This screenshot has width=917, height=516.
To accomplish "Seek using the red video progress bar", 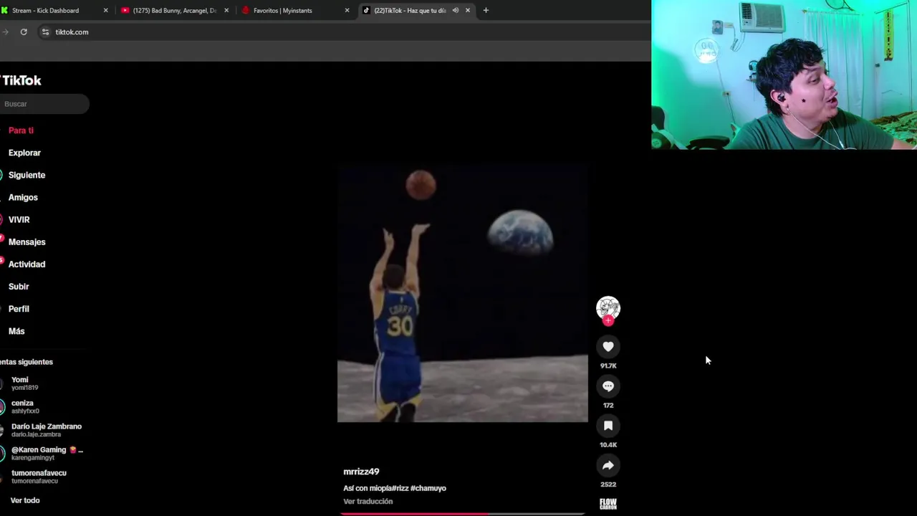I will click(463, 514).
